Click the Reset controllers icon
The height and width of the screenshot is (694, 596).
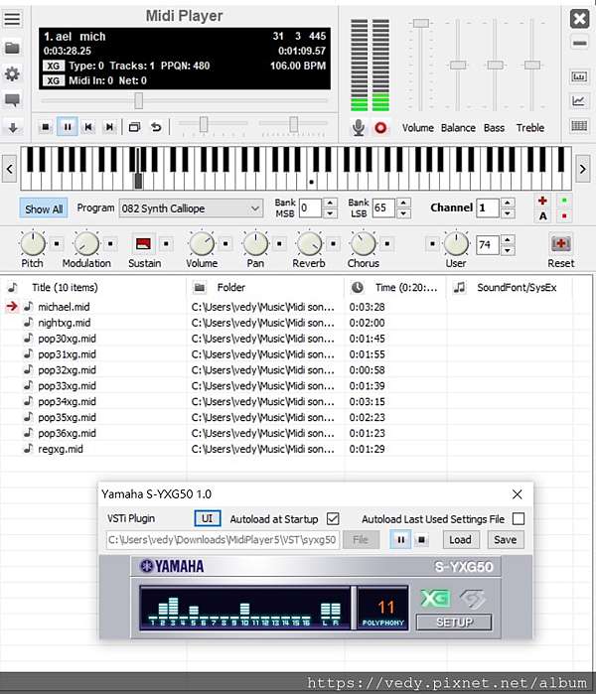point(560,243)
